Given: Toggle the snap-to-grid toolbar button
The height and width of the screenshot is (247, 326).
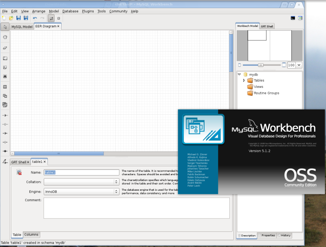Looking at the screenshot, I should (59, 18).
